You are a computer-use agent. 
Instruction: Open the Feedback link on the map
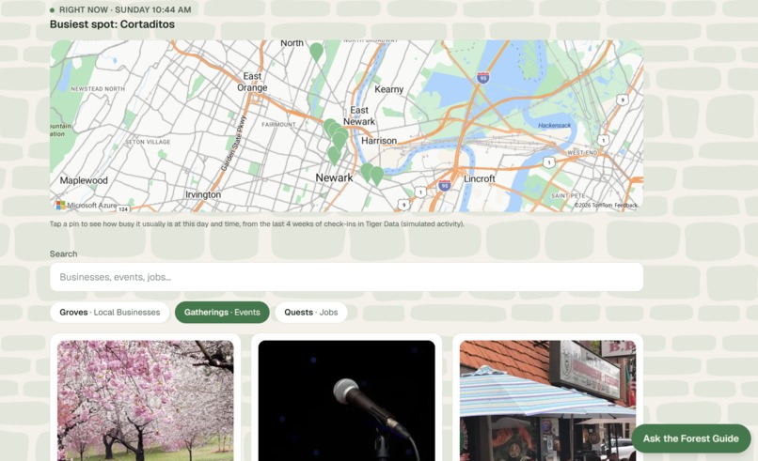click(x=626, y=206)
